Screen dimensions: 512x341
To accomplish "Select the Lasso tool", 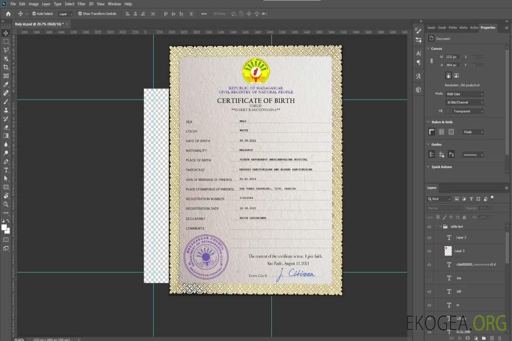I will point(6,50).
